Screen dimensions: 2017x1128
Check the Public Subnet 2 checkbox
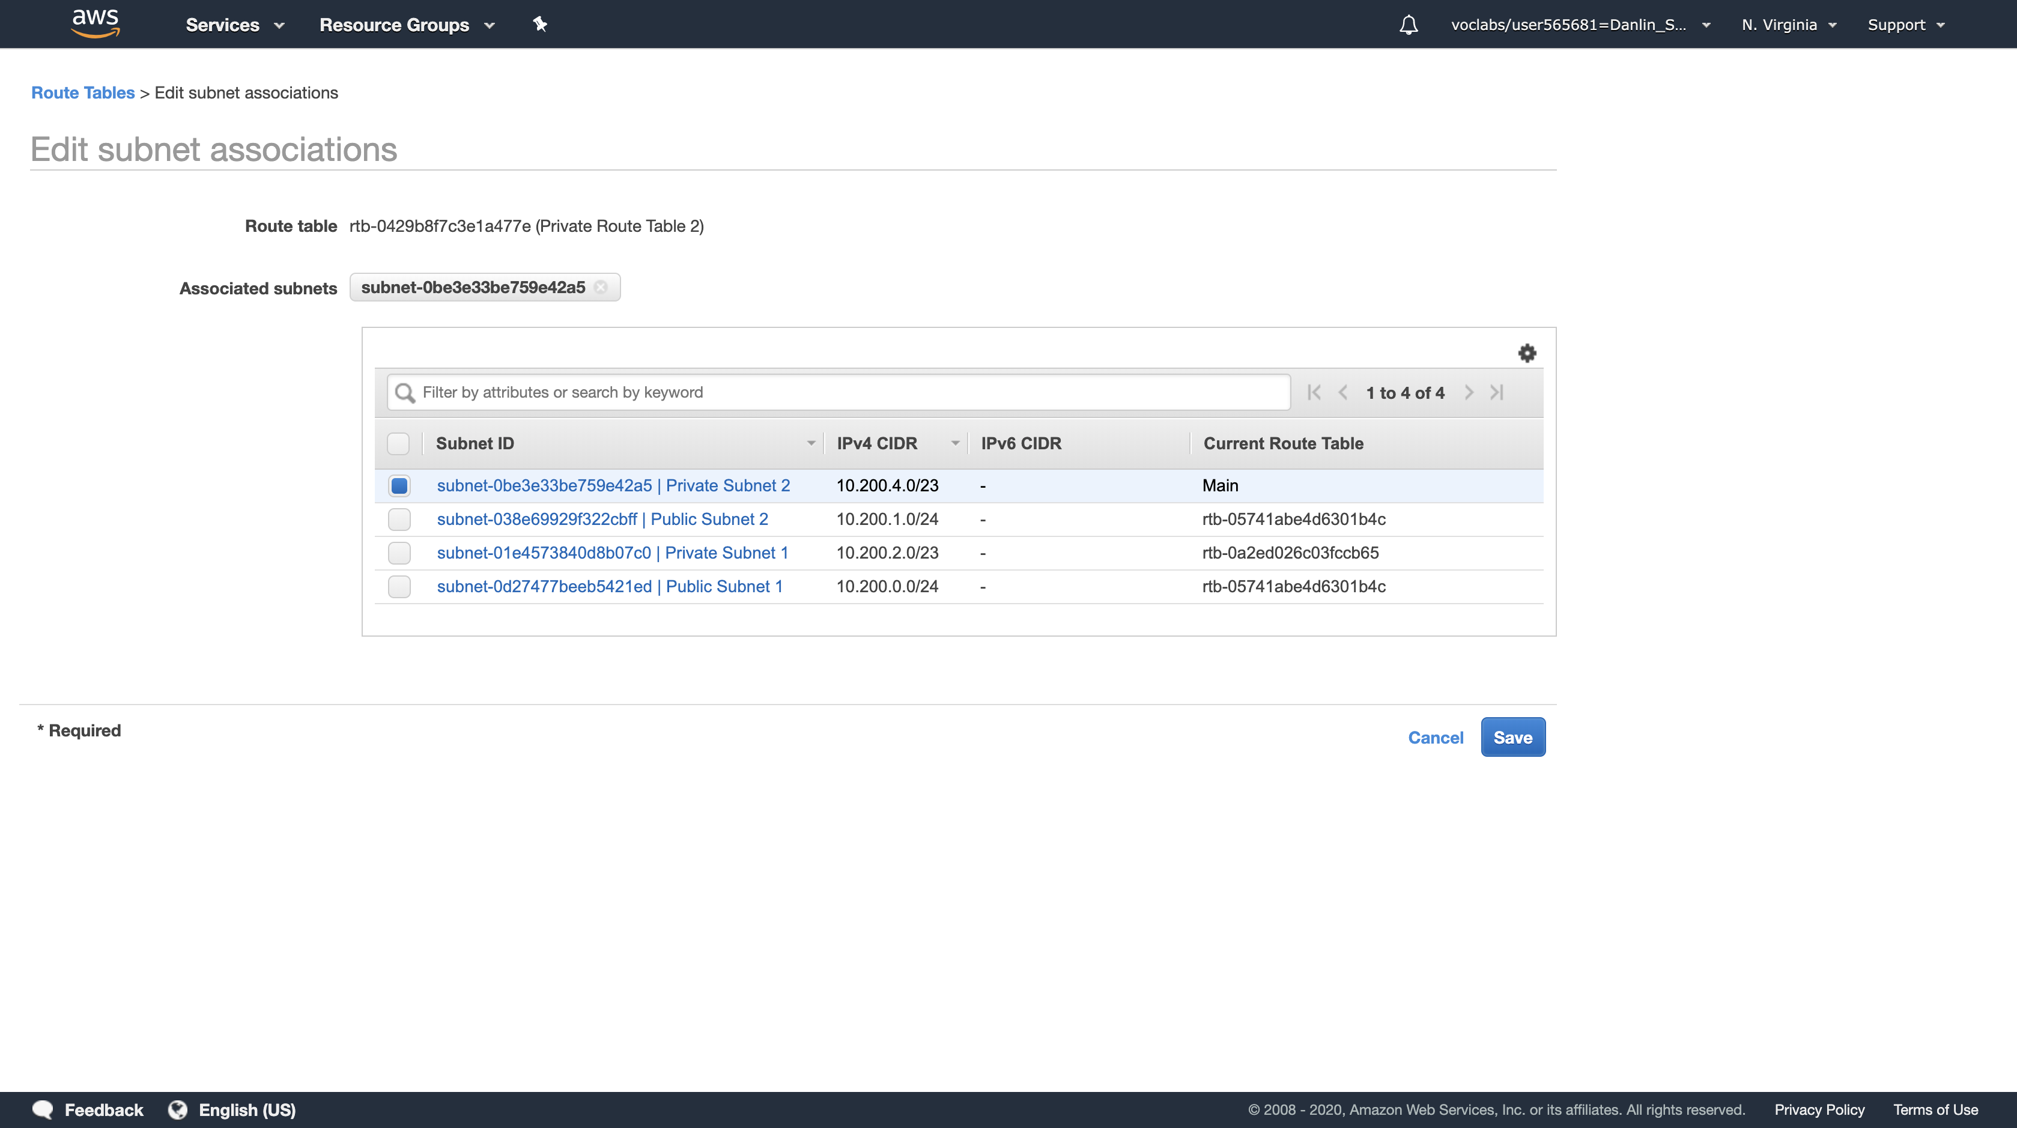399,519
